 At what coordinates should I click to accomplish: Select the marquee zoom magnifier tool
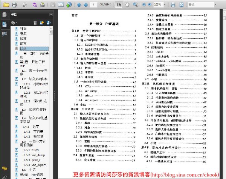coord(135,5)
